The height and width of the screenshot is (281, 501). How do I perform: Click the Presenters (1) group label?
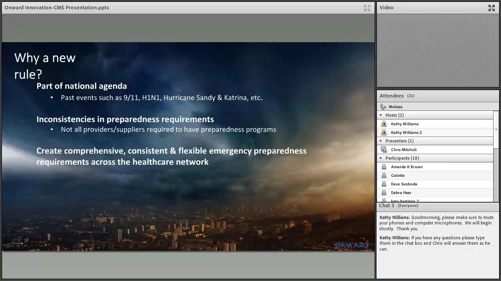tap(399, 141)
